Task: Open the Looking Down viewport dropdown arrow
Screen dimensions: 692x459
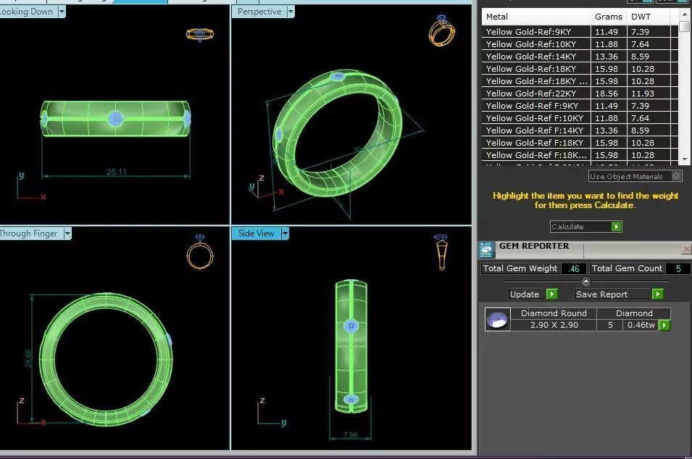Action: 62,12
